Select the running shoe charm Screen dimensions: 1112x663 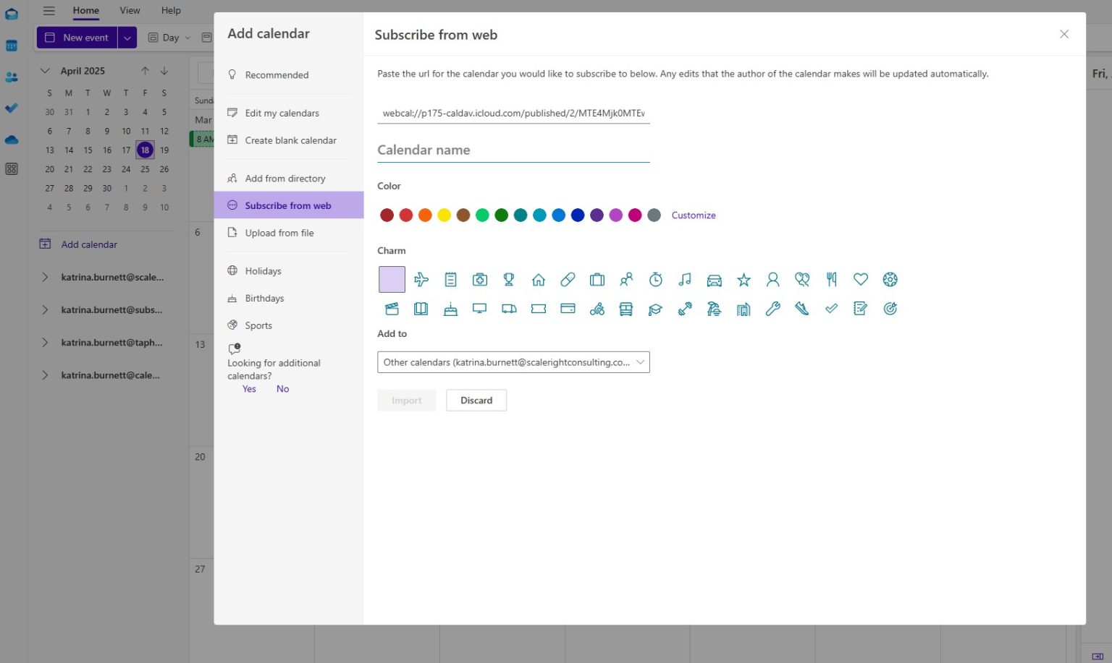pos(802,309)
